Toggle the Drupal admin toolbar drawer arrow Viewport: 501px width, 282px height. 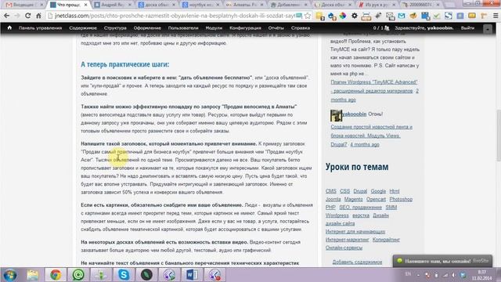pos(488,29)
